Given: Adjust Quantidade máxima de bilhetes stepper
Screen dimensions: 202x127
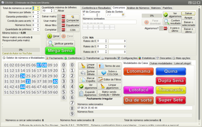Looking at the screenshot, I should click(x=52, y=11).
